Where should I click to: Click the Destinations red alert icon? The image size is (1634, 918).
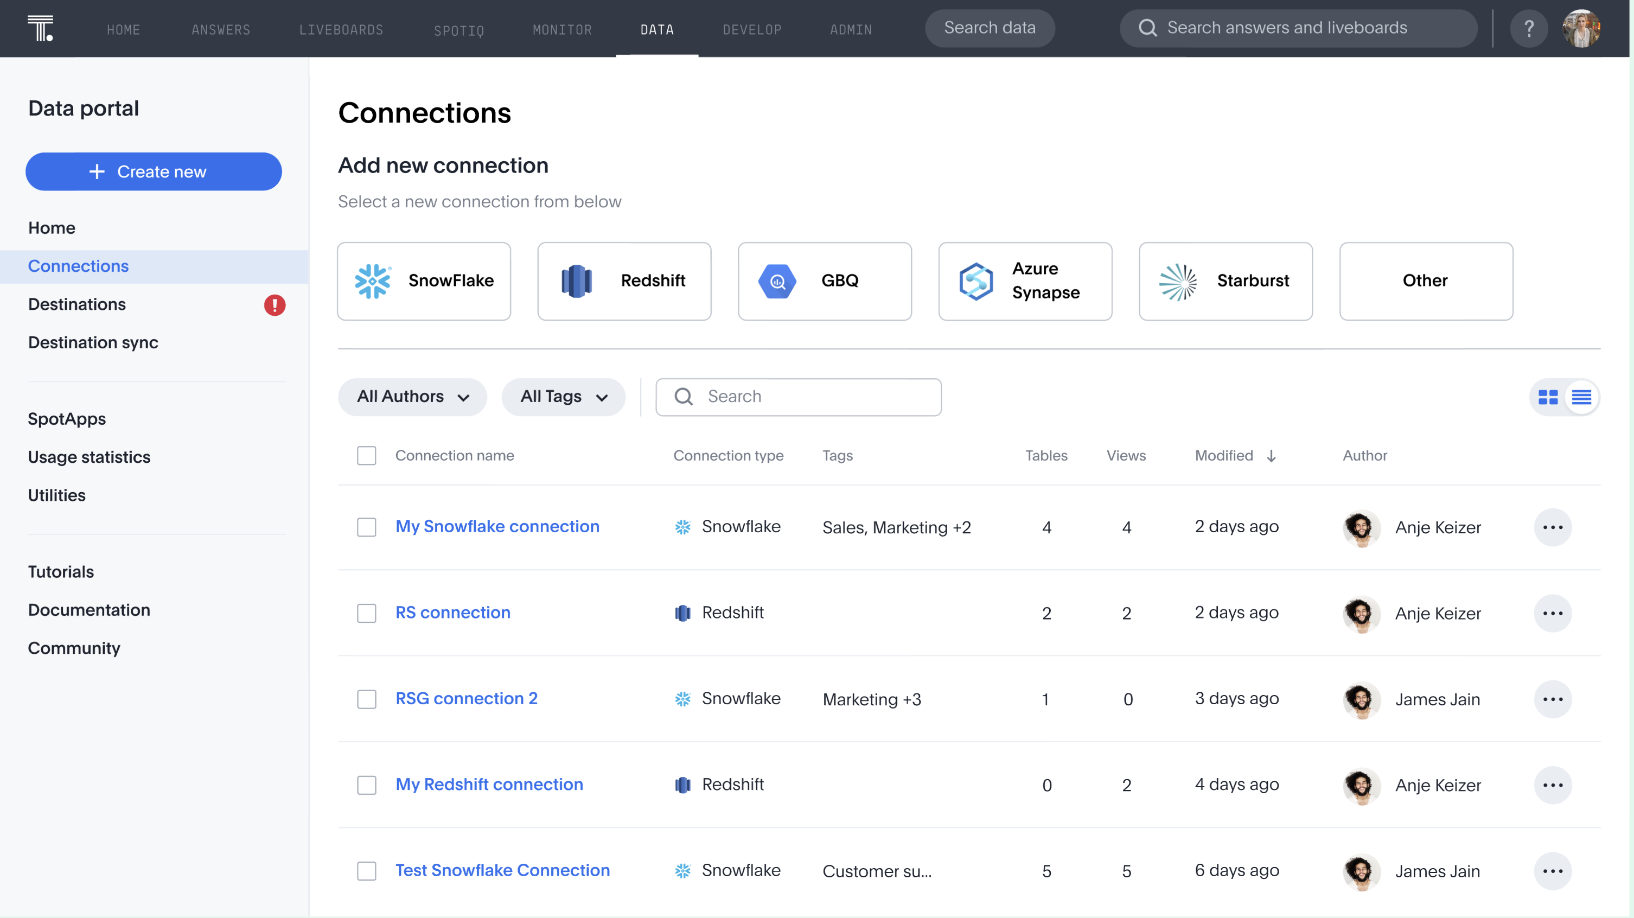[x=275, y=305]
